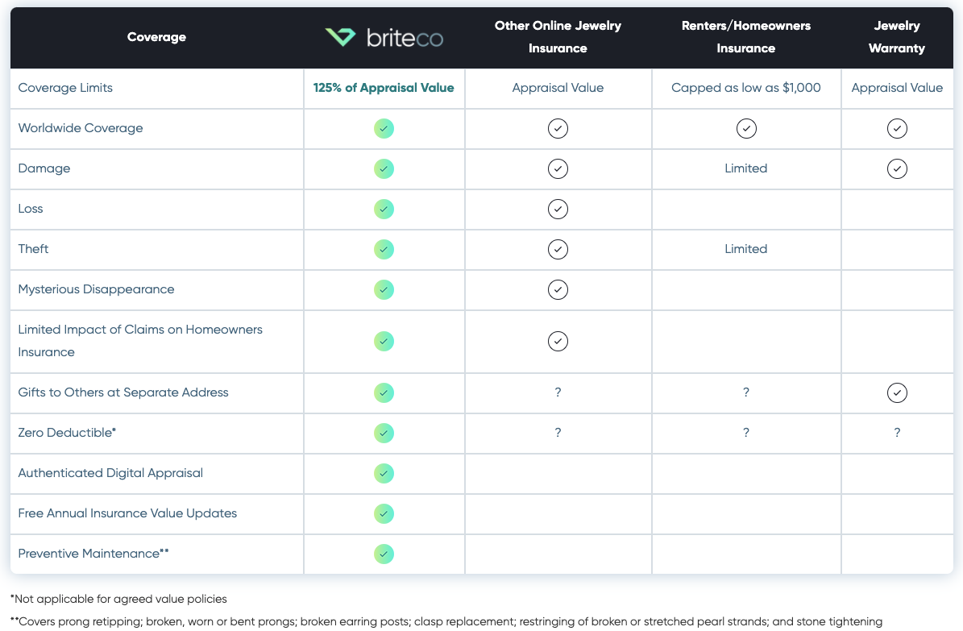Click the Zero Deductible row label
The image size is (963, 631).
coord(67,433)
